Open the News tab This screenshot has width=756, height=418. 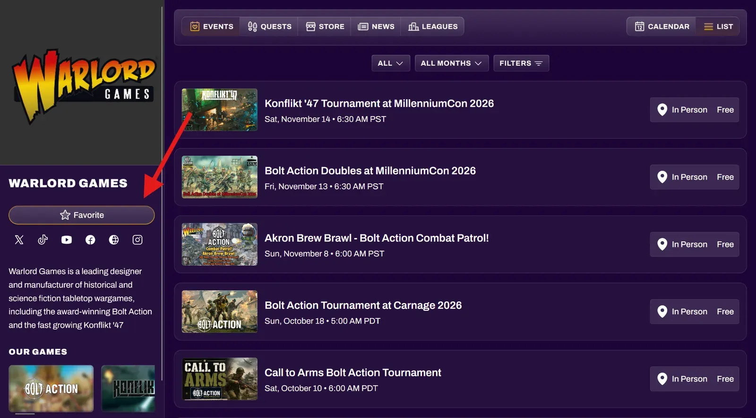point(376,26)
